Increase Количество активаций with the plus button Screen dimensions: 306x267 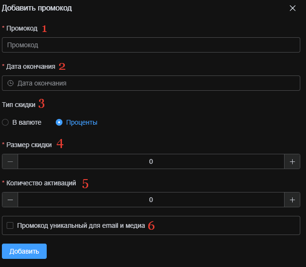coord(292,200)
